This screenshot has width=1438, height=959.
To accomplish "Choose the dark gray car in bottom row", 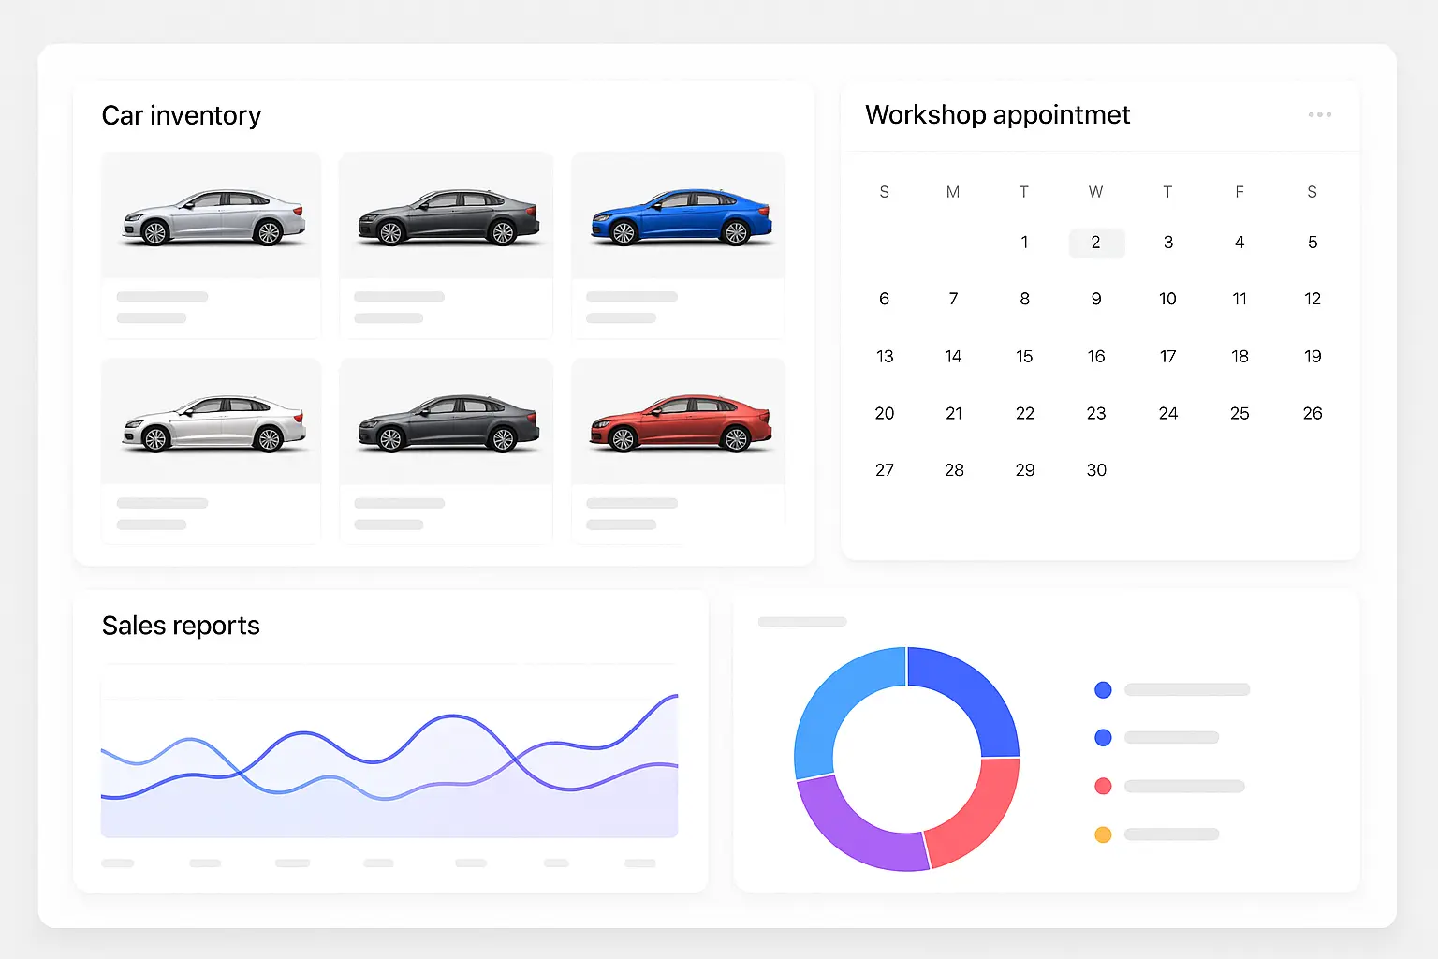I will pos(448,422).
